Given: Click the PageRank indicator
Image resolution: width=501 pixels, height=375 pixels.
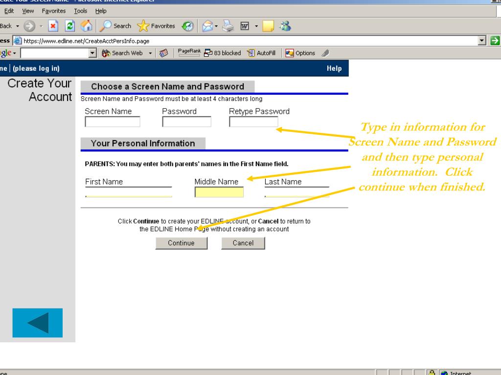Looking at the screenshot, I should [189, 52].
